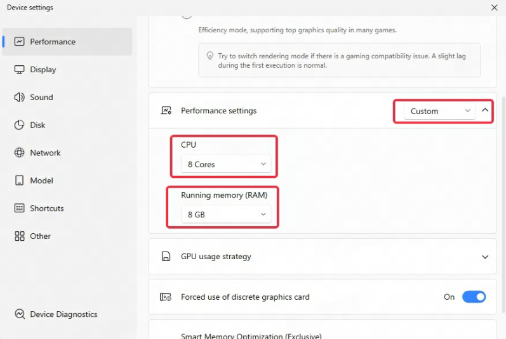The height and width of the screenshot is (339, 506).
Task: Open the Custom performance preset dropdown
Action: [x=439, y=111]
